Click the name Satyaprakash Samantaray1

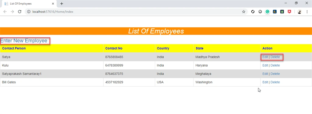(22, 74)
